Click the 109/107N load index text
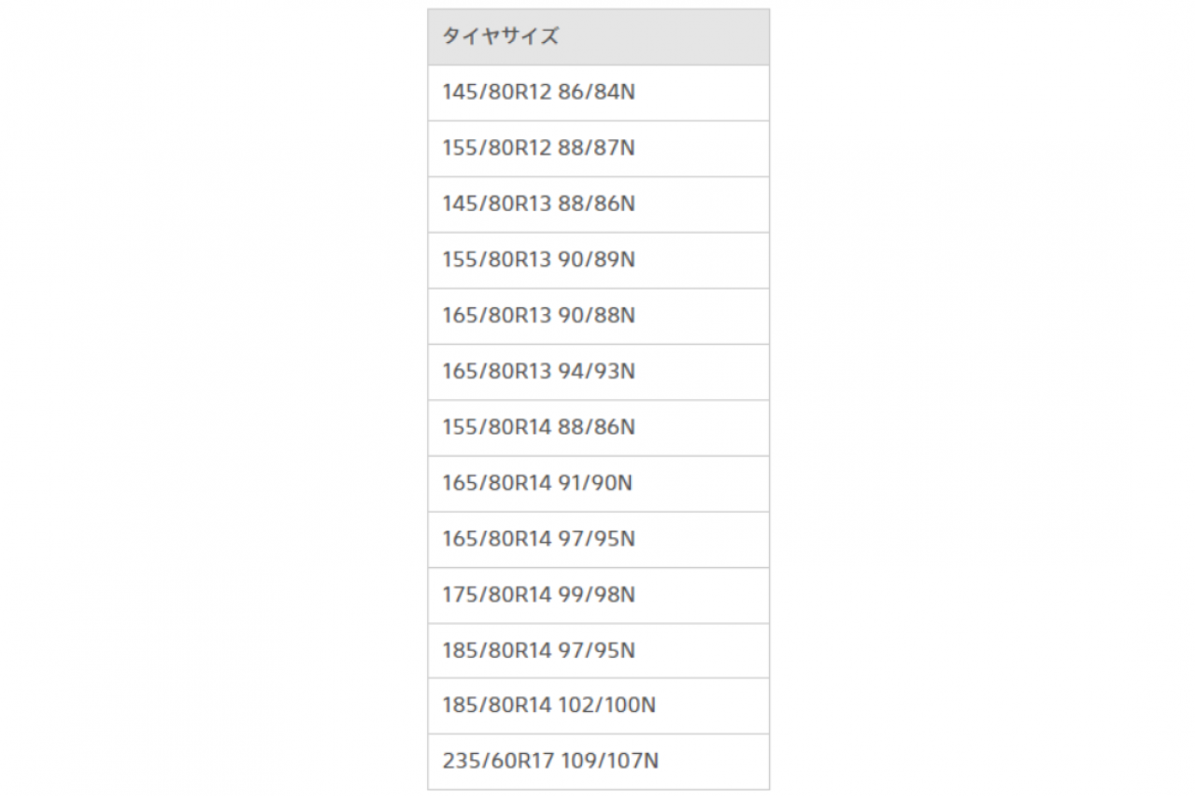Viewport: 1195px width, 796px height. point(609,761)
